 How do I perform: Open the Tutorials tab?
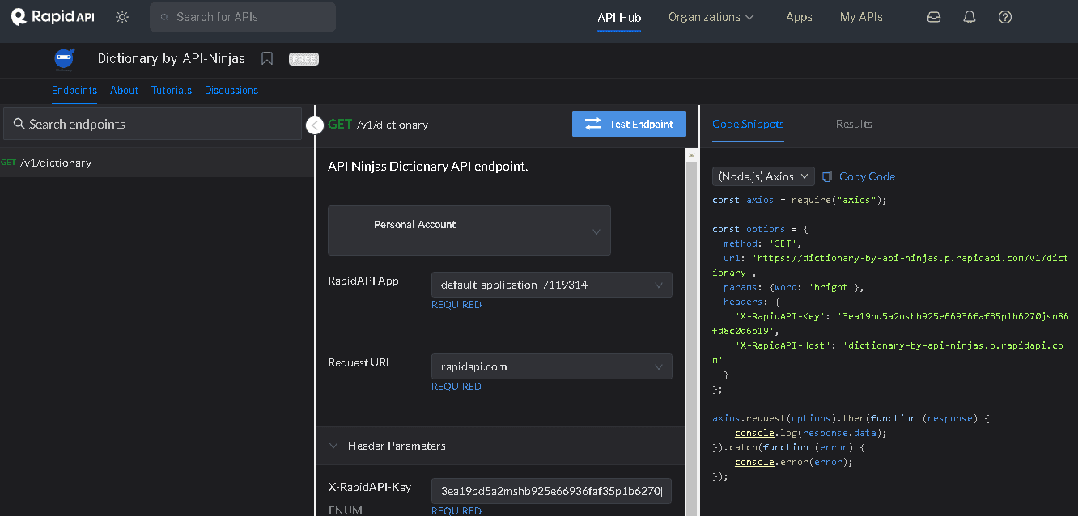click(x=172, y=90)
